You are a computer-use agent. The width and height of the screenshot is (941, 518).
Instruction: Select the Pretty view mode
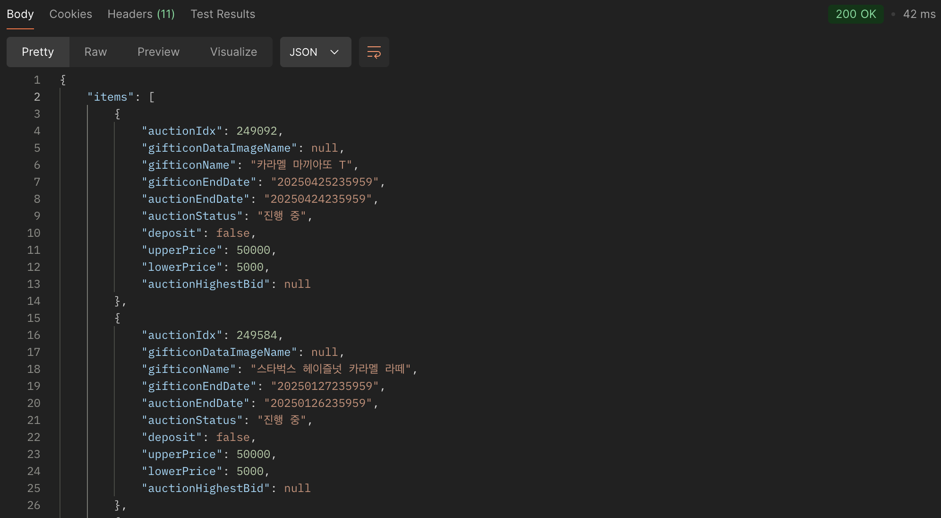(38, 52)
